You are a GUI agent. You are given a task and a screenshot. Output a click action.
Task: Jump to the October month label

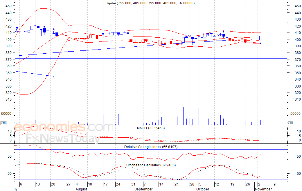click(202, 189)
